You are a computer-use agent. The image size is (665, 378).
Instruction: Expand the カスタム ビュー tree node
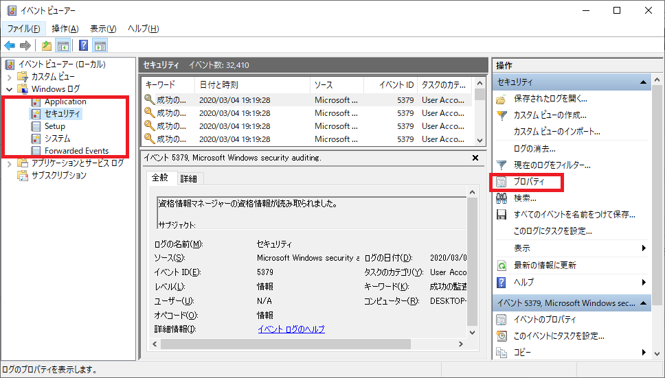(9, 77)
